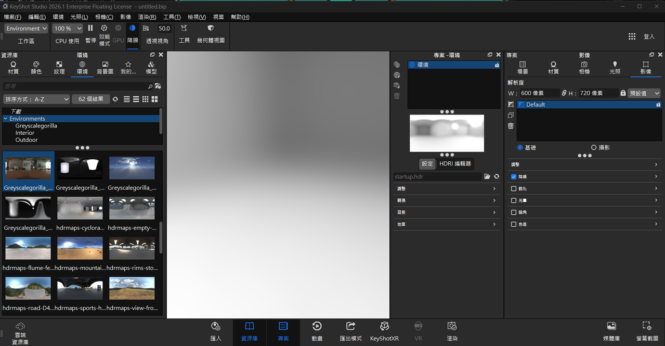Select the hdrmaps-mountain environment thumbnail

[x=80, y=249]
